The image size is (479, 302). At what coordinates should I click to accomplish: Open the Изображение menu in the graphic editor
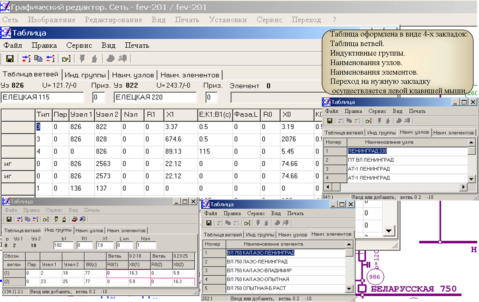click(x=52, y=20)
